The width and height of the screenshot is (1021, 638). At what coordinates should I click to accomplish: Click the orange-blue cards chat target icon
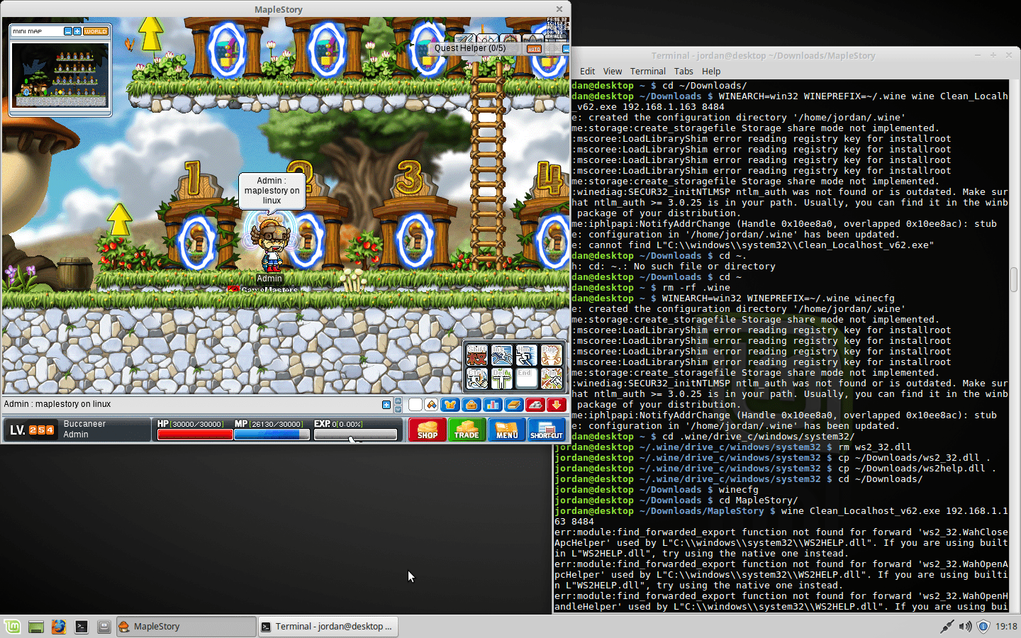click(431, 405)
